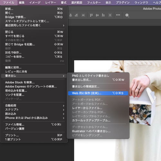This screenshot has width=161, height=161.
Task: Click the align top edges icon
Action: coord(91,15)
